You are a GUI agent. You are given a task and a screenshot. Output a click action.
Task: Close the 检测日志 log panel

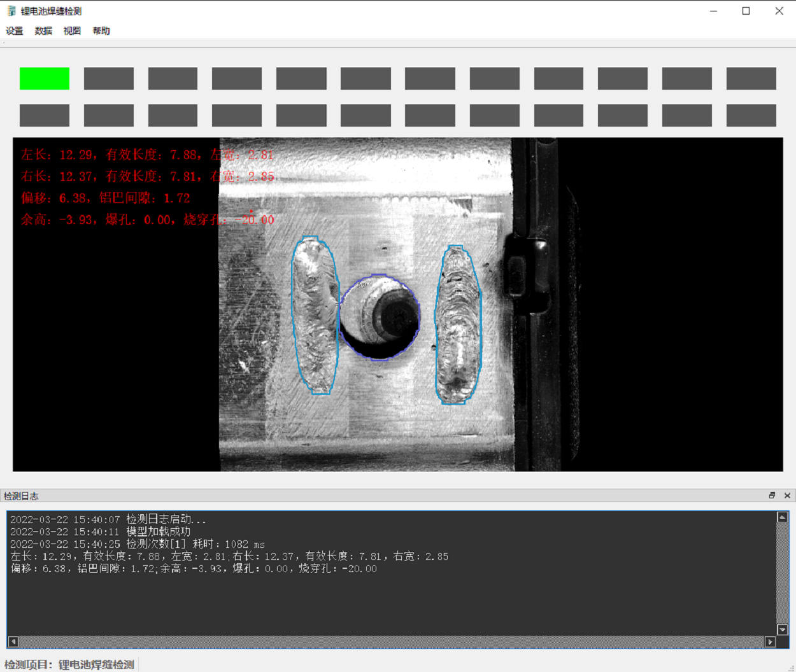787,496
